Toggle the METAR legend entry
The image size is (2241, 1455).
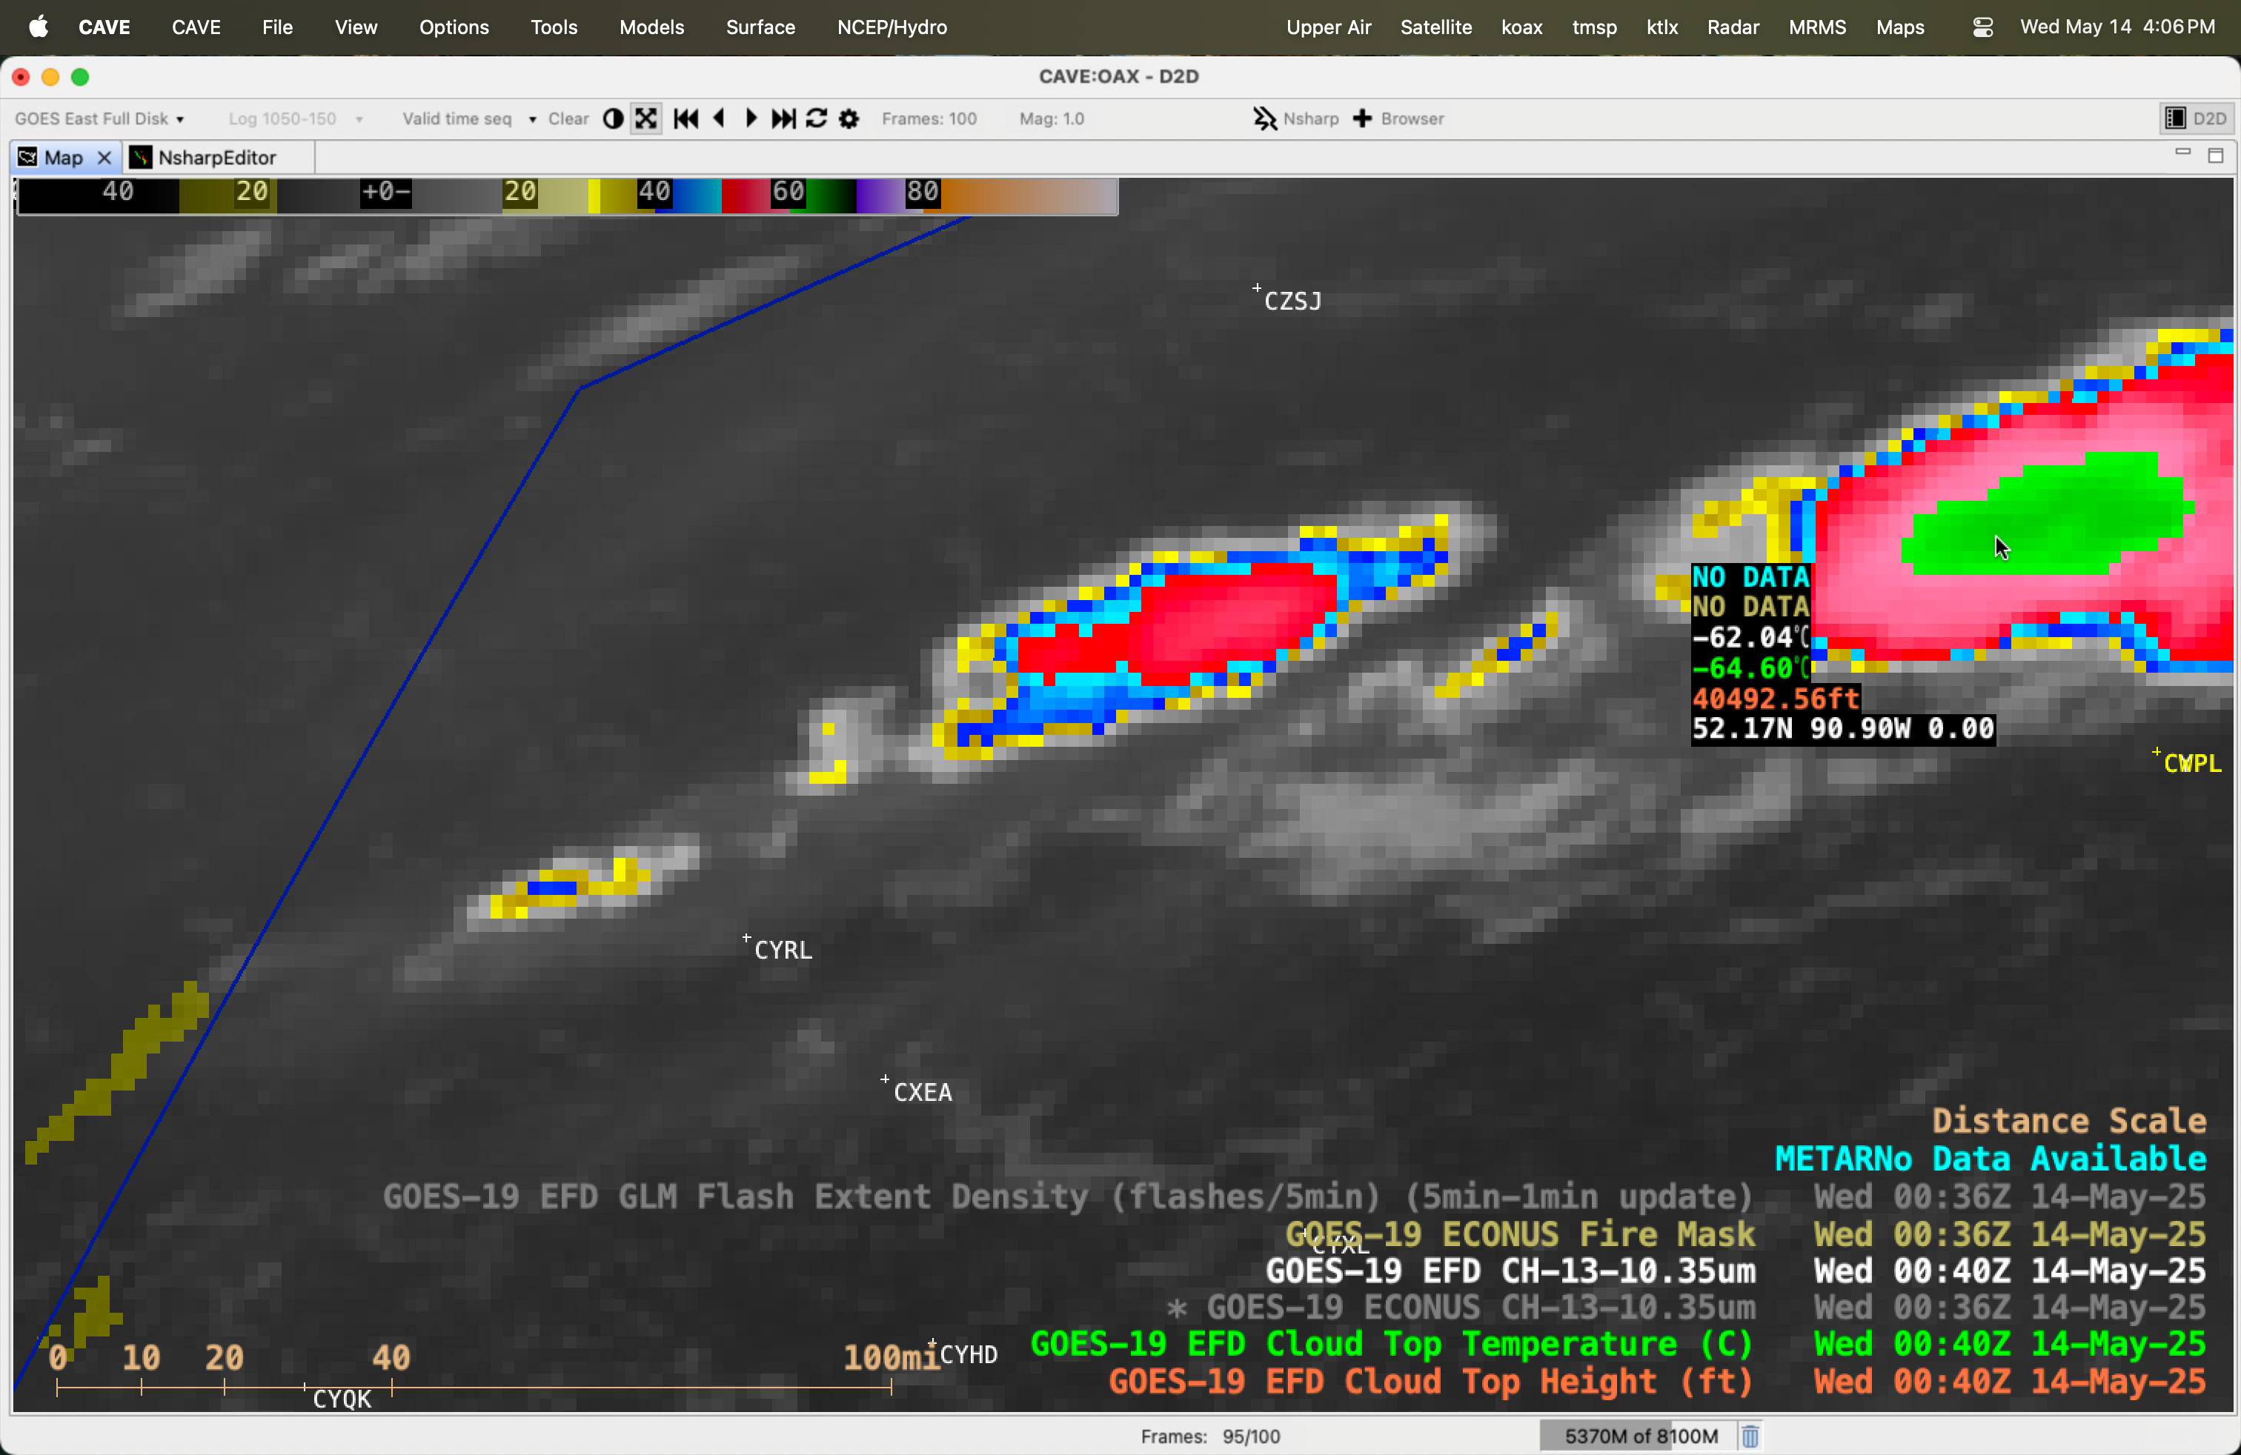1991,1159
